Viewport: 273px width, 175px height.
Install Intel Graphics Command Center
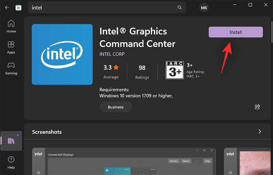(235, 32)
